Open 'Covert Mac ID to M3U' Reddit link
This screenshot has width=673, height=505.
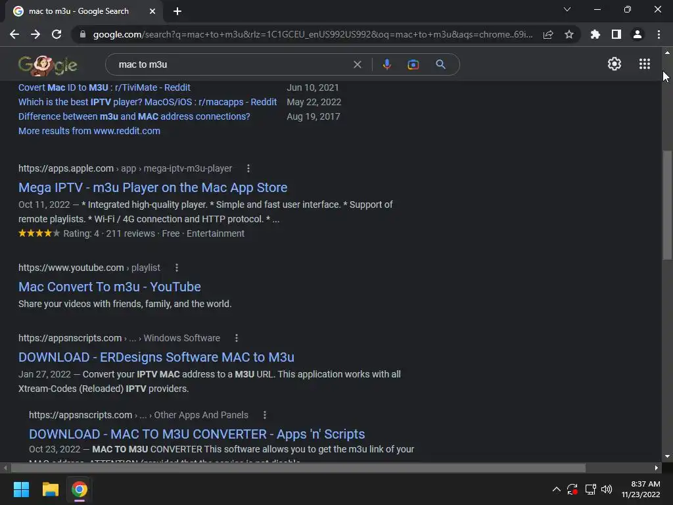[104, 87]
